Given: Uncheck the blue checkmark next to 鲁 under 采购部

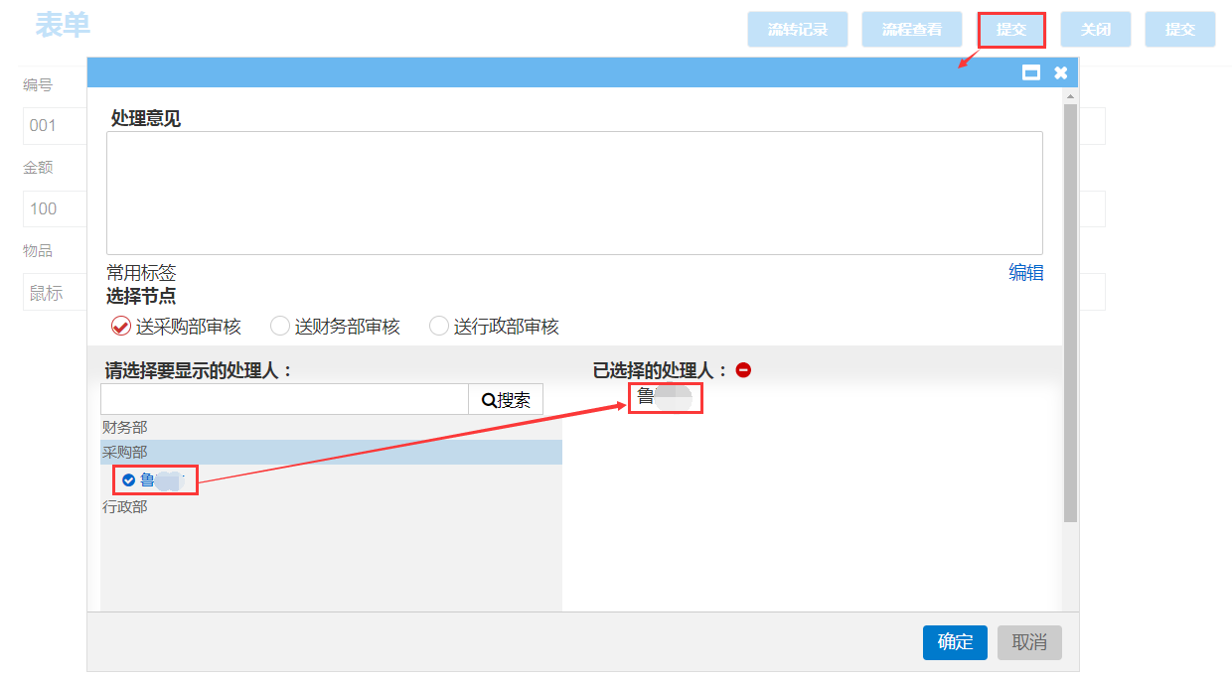Looking at the screenshot, I should 128,480.
